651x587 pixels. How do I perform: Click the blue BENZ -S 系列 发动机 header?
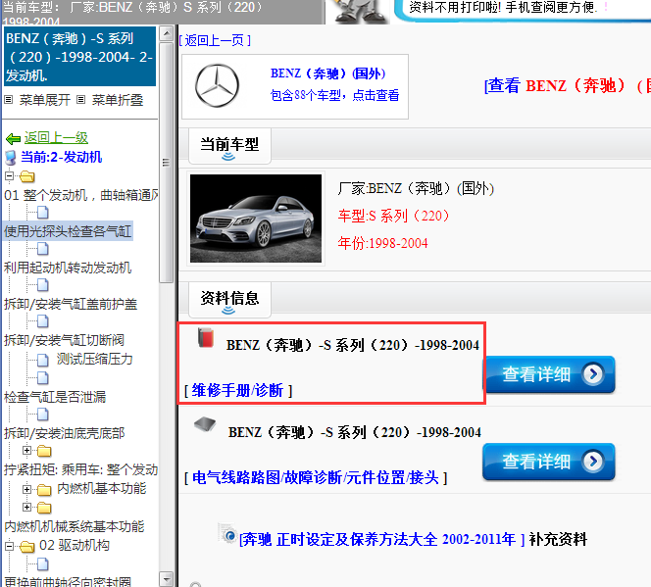[79, 57]
